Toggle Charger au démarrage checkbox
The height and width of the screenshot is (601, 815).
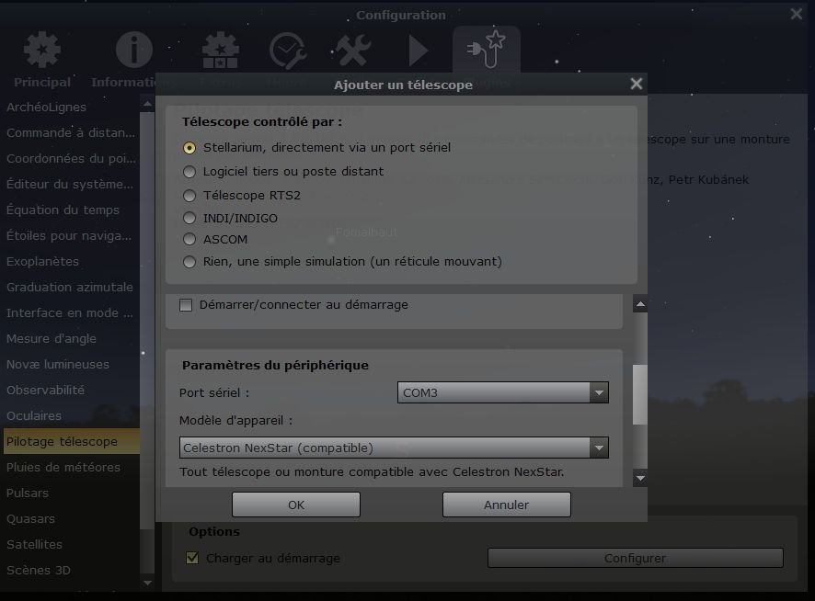point(192,558)
